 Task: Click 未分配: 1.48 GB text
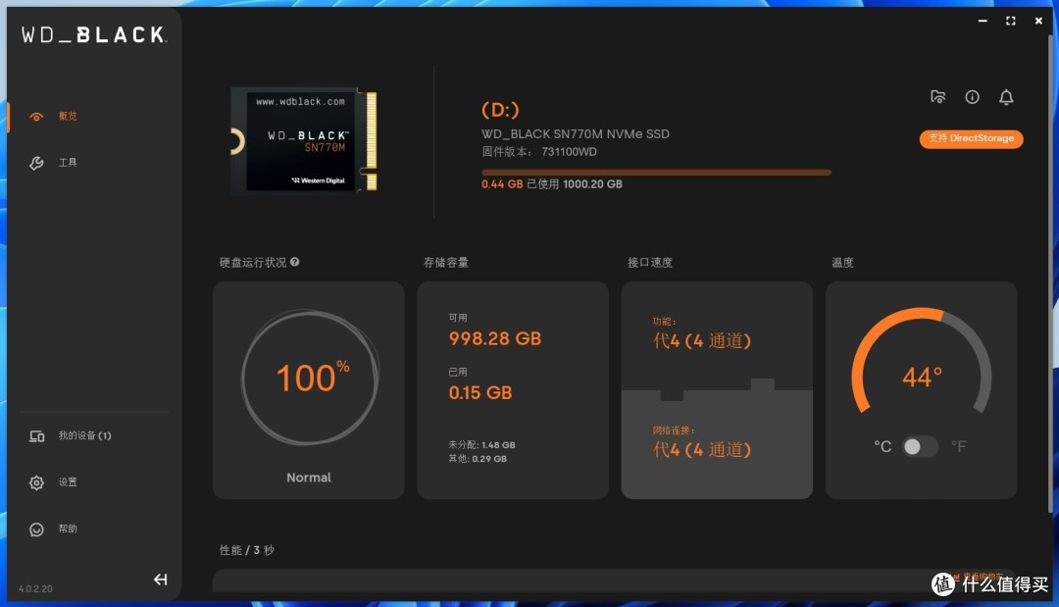click(x=481, y=445)
